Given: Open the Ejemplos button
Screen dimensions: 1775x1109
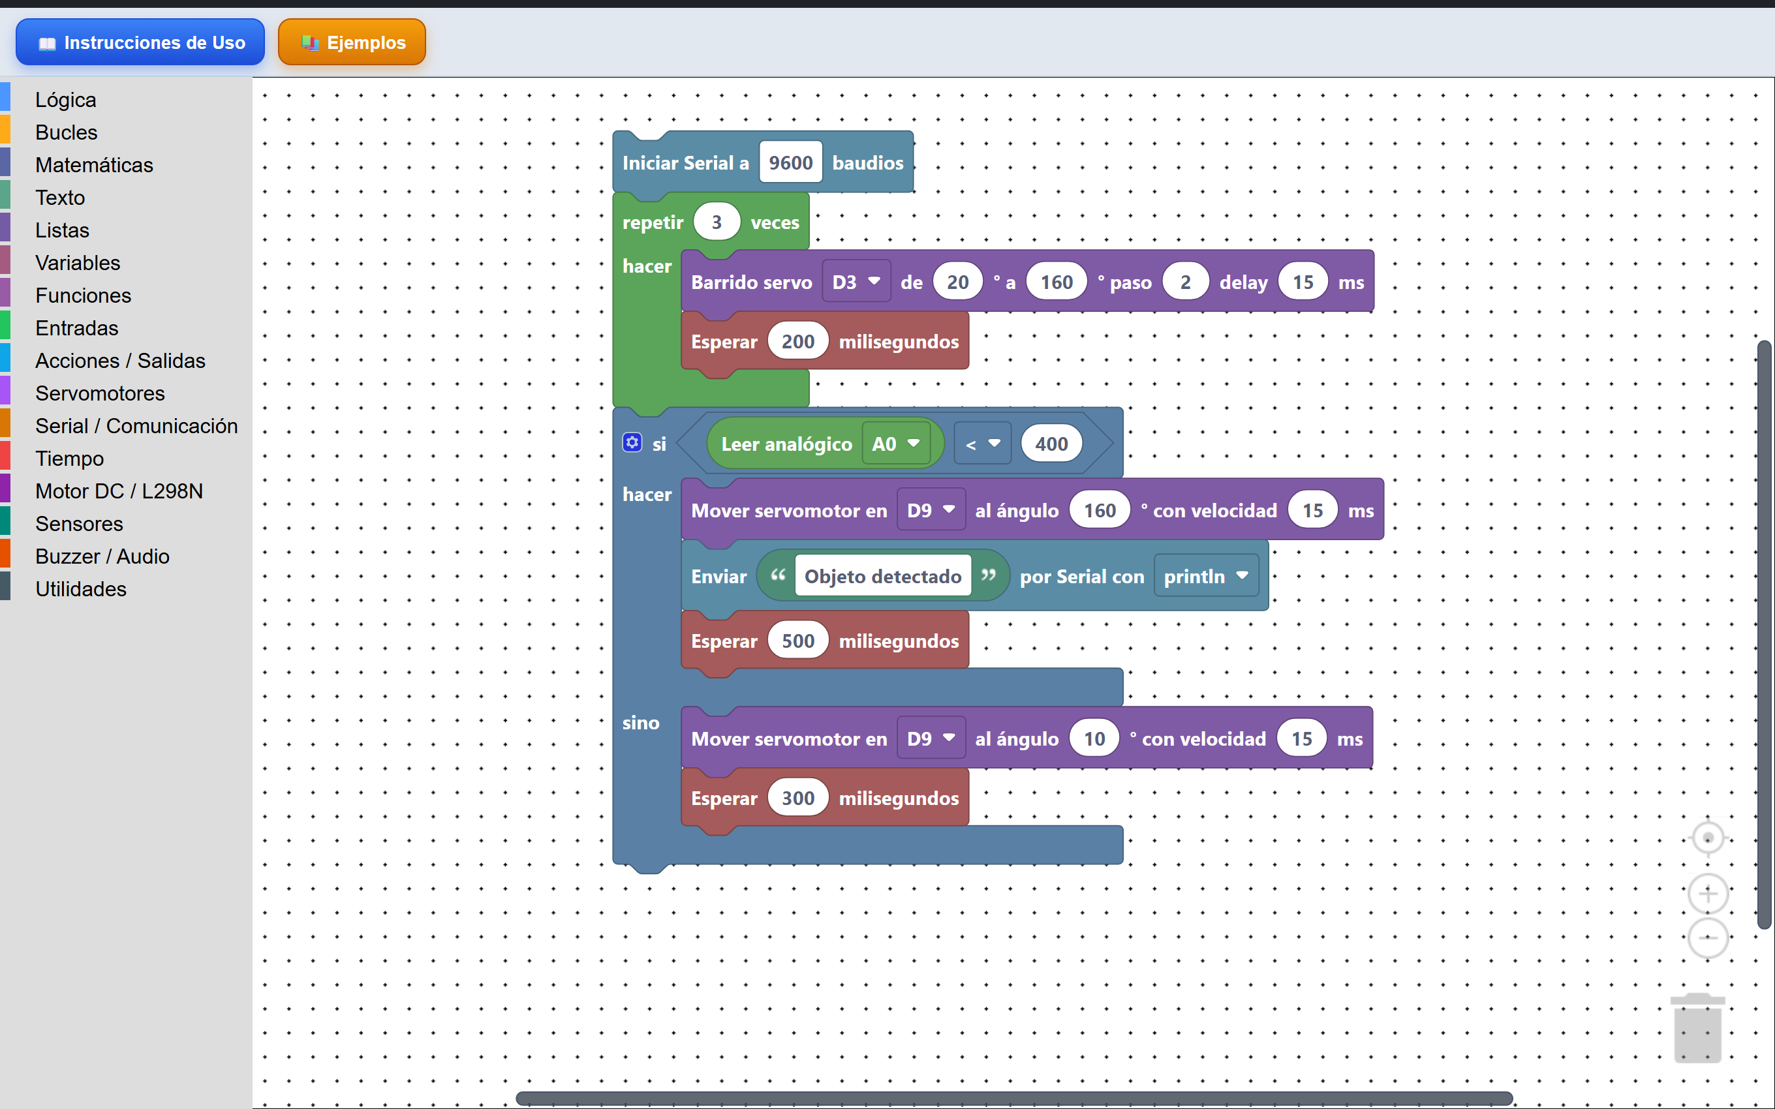Looking at the screenshot, I should pos(352,42).
